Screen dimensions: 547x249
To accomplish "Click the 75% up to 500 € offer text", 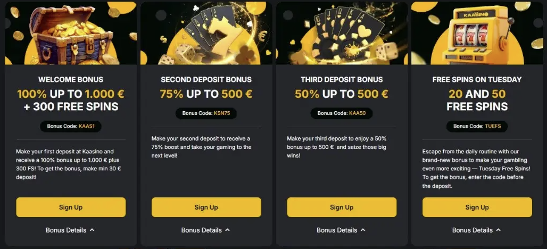I will point(206,95).
